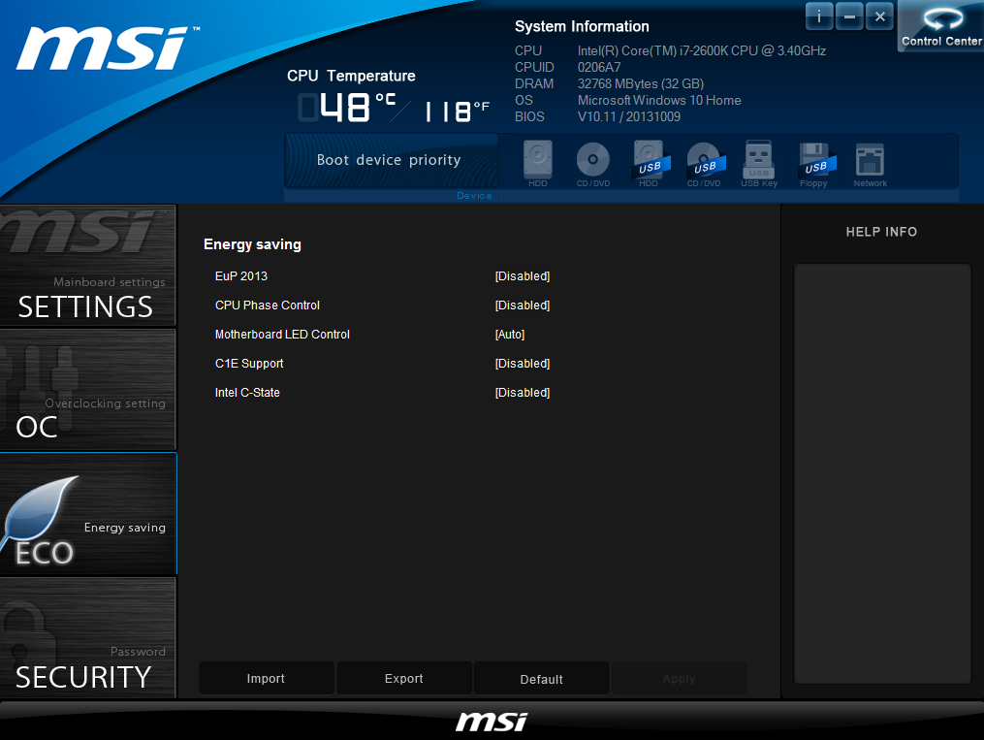Click the Boot device priority label
The image size is (984, 740).
[389, 160]
